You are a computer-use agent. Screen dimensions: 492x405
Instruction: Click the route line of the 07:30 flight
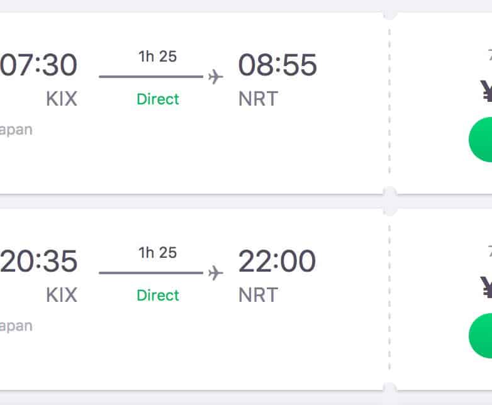tap(151, 77)
